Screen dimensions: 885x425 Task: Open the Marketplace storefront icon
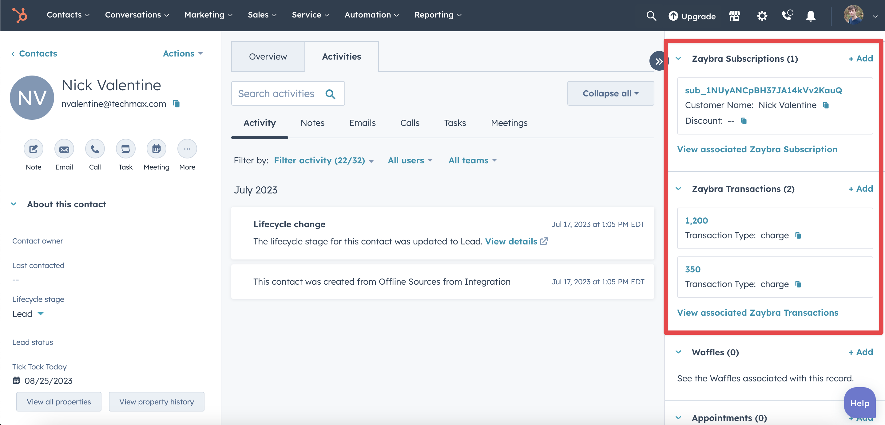(735, 15)
